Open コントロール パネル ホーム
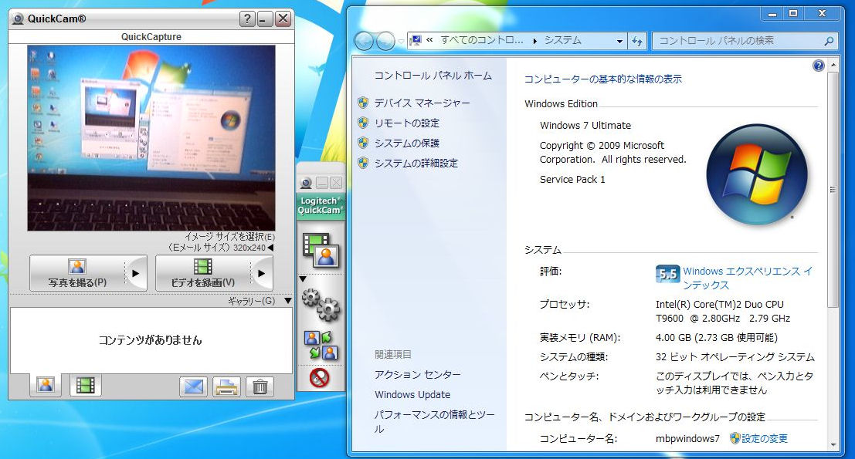 (433, 76)
